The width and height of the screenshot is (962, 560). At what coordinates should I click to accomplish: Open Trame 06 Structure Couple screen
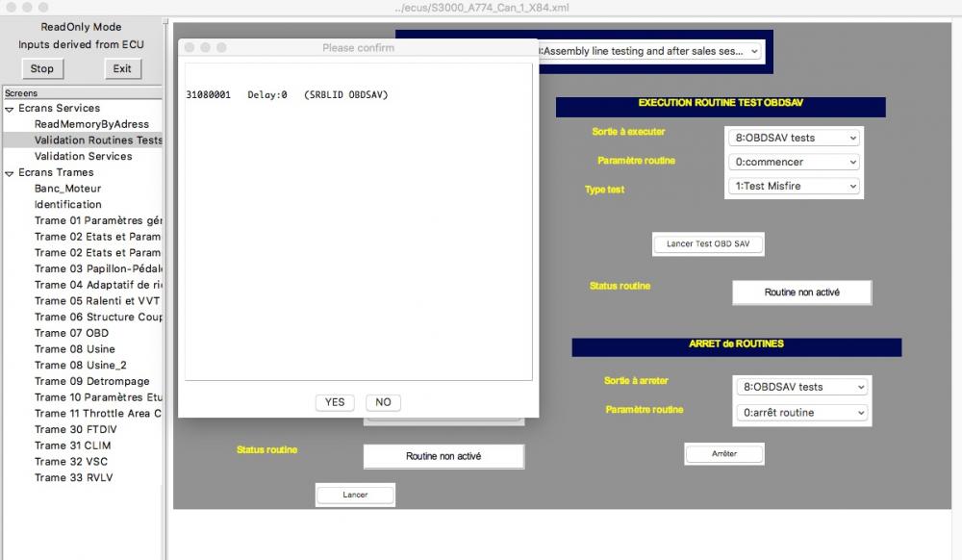click(x=98, y=317)
